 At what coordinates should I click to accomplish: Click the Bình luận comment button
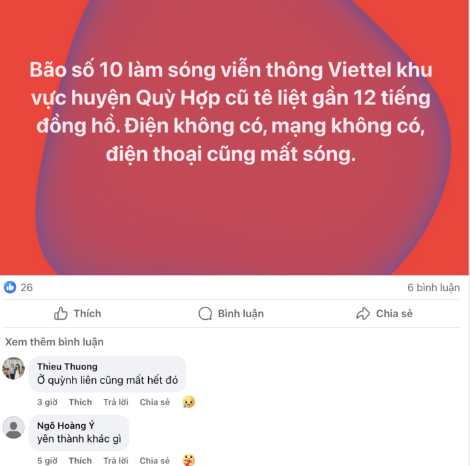tap(231, 313)
